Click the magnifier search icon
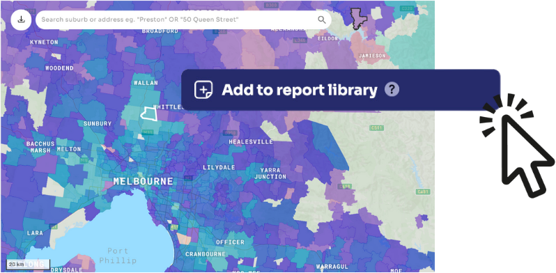The image size is (556, 273). pyautogui.click(x=322, y=19)
